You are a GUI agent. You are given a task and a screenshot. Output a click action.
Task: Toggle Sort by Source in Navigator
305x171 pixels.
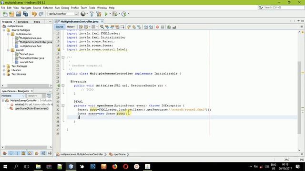(x=50, y=153)
